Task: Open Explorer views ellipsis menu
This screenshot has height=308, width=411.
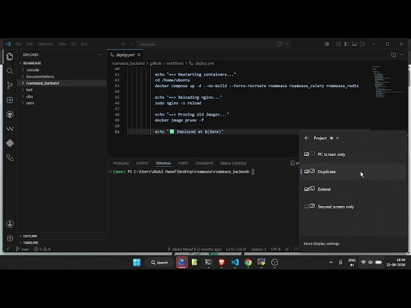Action: coord(100,55)
